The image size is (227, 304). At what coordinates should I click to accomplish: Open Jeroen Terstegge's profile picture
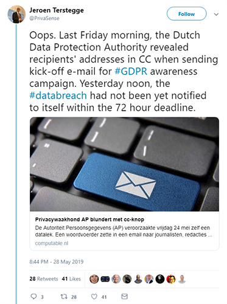(x=16, y=15)
